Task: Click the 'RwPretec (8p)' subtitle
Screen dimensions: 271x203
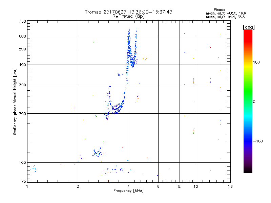Action: [128, 16]
